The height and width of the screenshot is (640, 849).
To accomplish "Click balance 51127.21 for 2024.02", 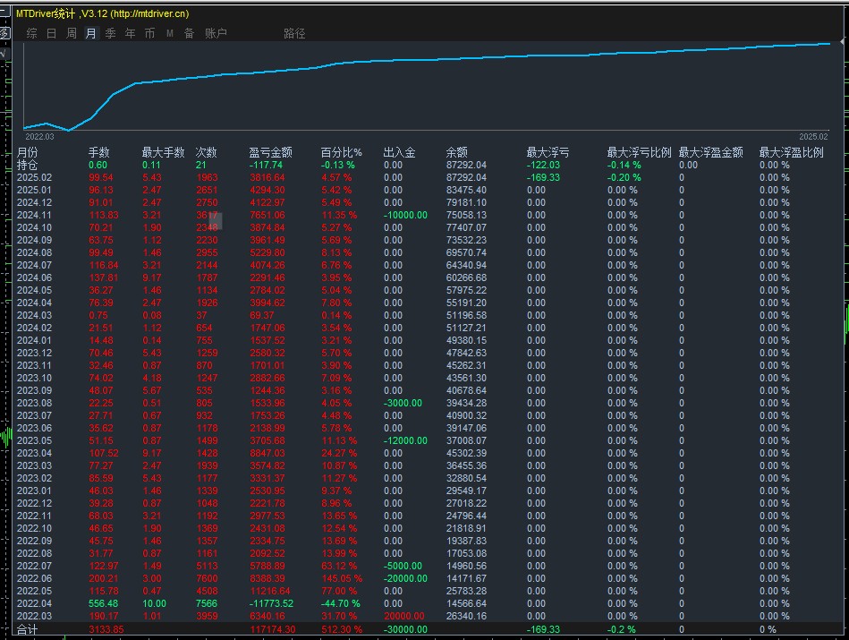I will tap(466, 328).
